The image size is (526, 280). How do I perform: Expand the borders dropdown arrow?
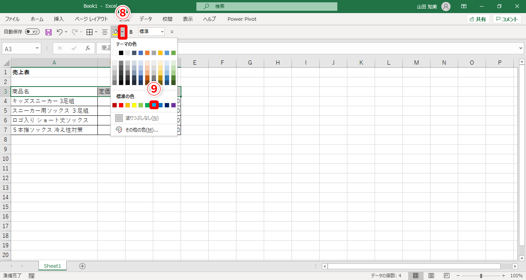click(96, 32)
